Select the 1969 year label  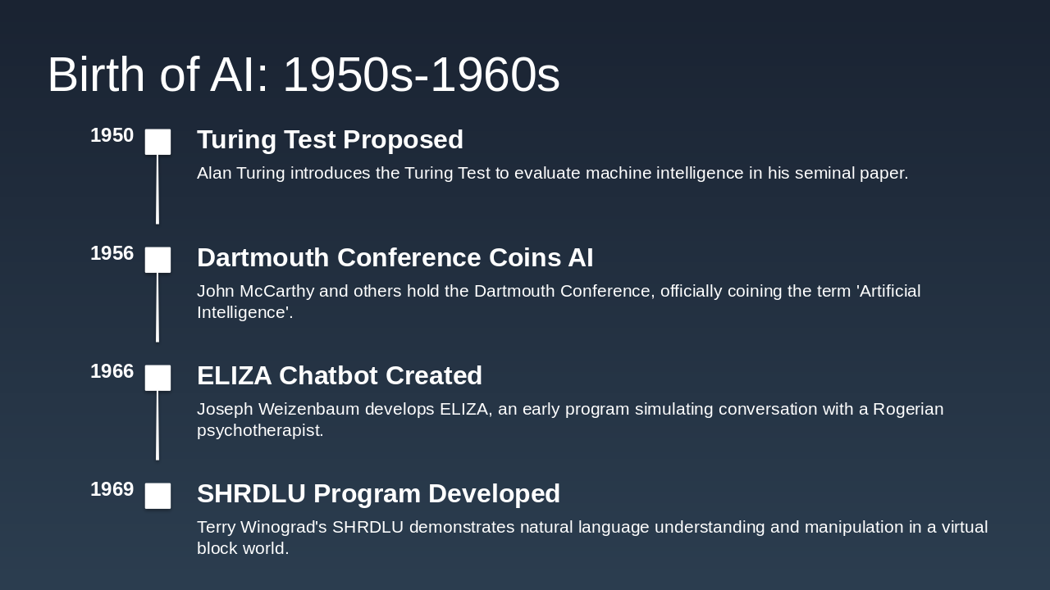click(112, 490)
